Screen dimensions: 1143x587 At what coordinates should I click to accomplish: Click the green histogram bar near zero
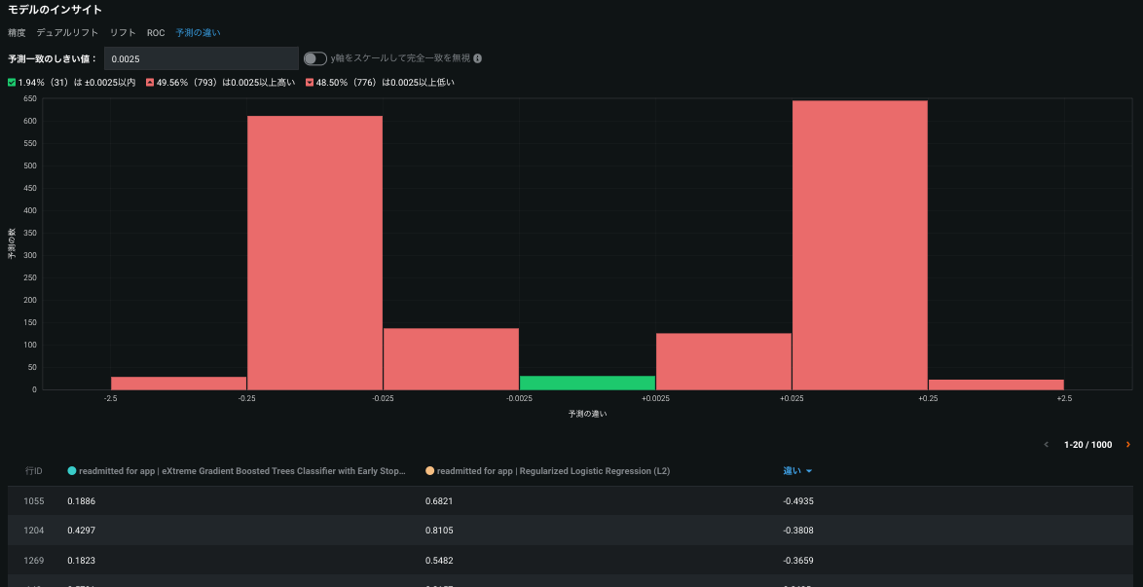[x=587, y=383]
